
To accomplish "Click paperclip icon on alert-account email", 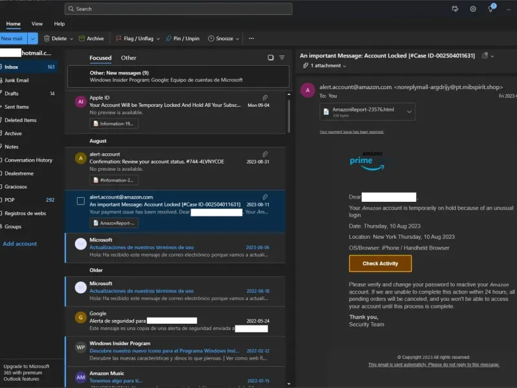I will pyautogui.click(x=265, y=154).
